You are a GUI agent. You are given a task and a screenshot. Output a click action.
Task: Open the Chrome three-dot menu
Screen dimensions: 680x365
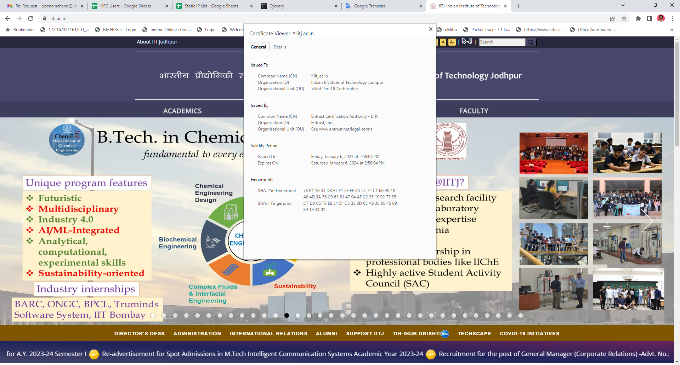pos(672,18)
